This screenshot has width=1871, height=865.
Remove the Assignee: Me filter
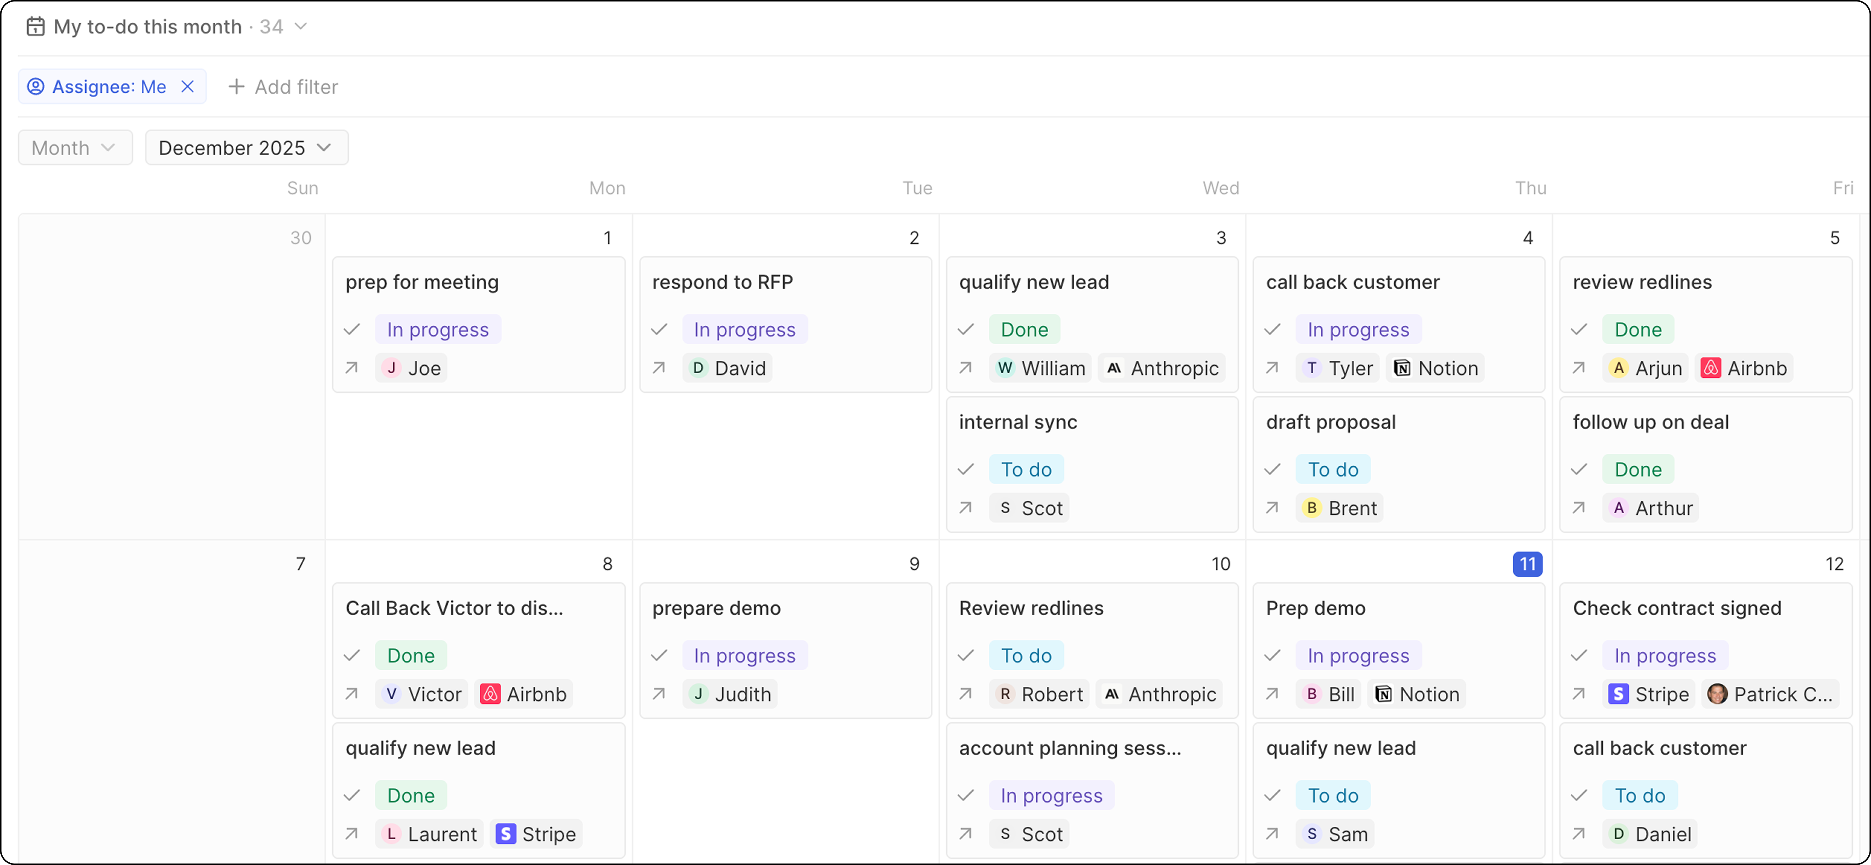point(188,86)
